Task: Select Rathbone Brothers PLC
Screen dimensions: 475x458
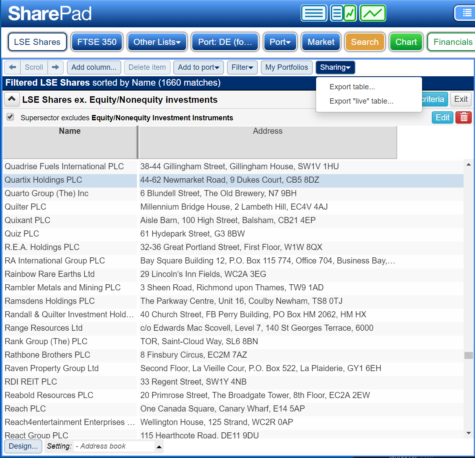Action: tap(233, 355)
